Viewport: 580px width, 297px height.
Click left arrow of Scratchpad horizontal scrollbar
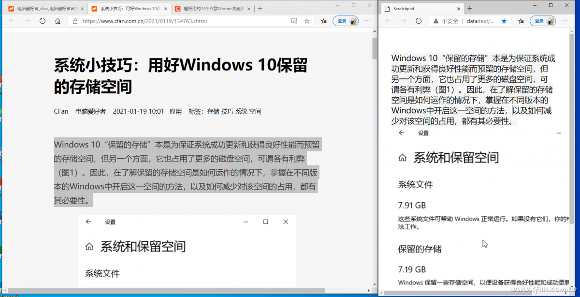click(382, 294)
